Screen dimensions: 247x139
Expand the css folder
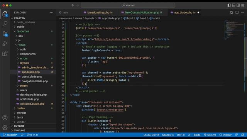coord(33,36)
